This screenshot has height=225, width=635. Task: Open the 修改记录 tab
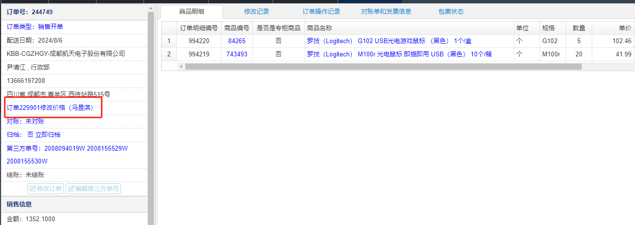coord(257,11)
